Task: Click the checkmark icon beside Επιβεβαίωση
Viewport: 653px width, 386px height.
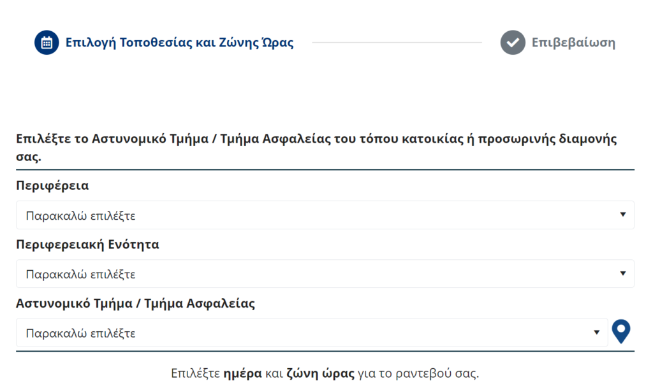Action: click(x=513, y=43)
